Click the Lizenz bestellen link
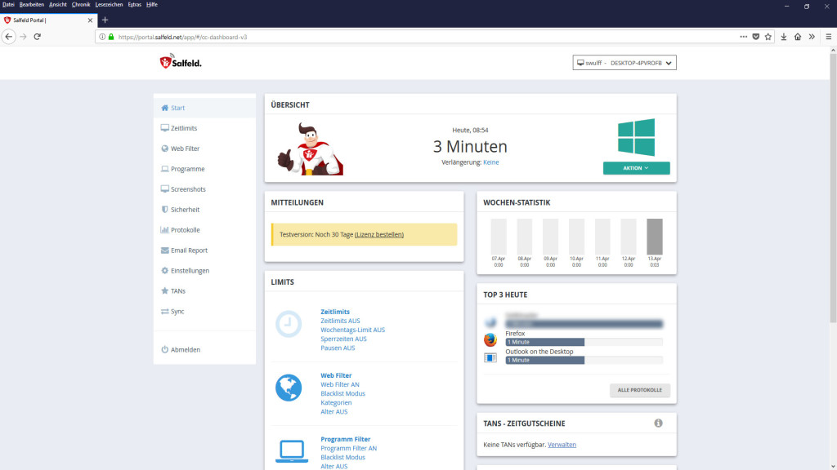Screen dimensions: 837x470 coord(379,234)
